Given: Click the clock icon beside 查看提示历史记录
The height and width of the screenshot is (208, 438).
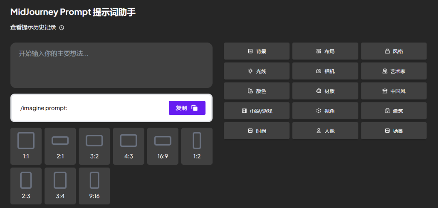Looking at the screenshot, I should pos(62,28).
